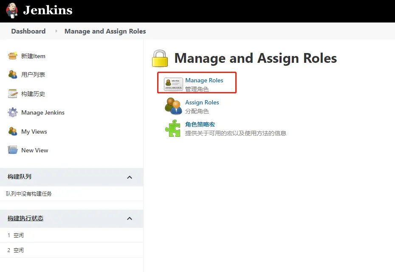395x272 pixels.
Task: Open the 构建执行状态 heading link
Action: tap(25, 219)
